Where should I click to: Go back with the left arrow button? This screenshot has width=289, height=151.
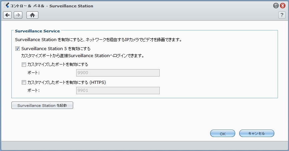tap(8, 15)
